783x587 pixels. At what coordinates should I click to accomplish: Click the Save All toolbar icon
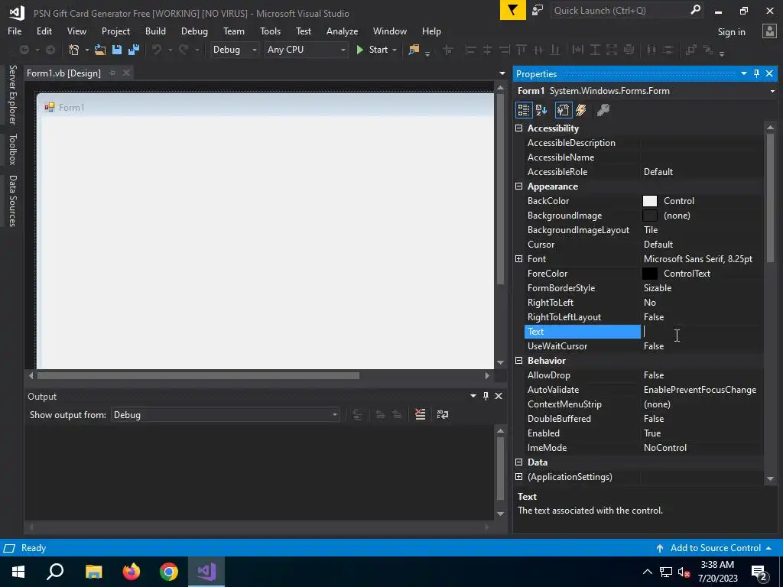coord(134,50)
